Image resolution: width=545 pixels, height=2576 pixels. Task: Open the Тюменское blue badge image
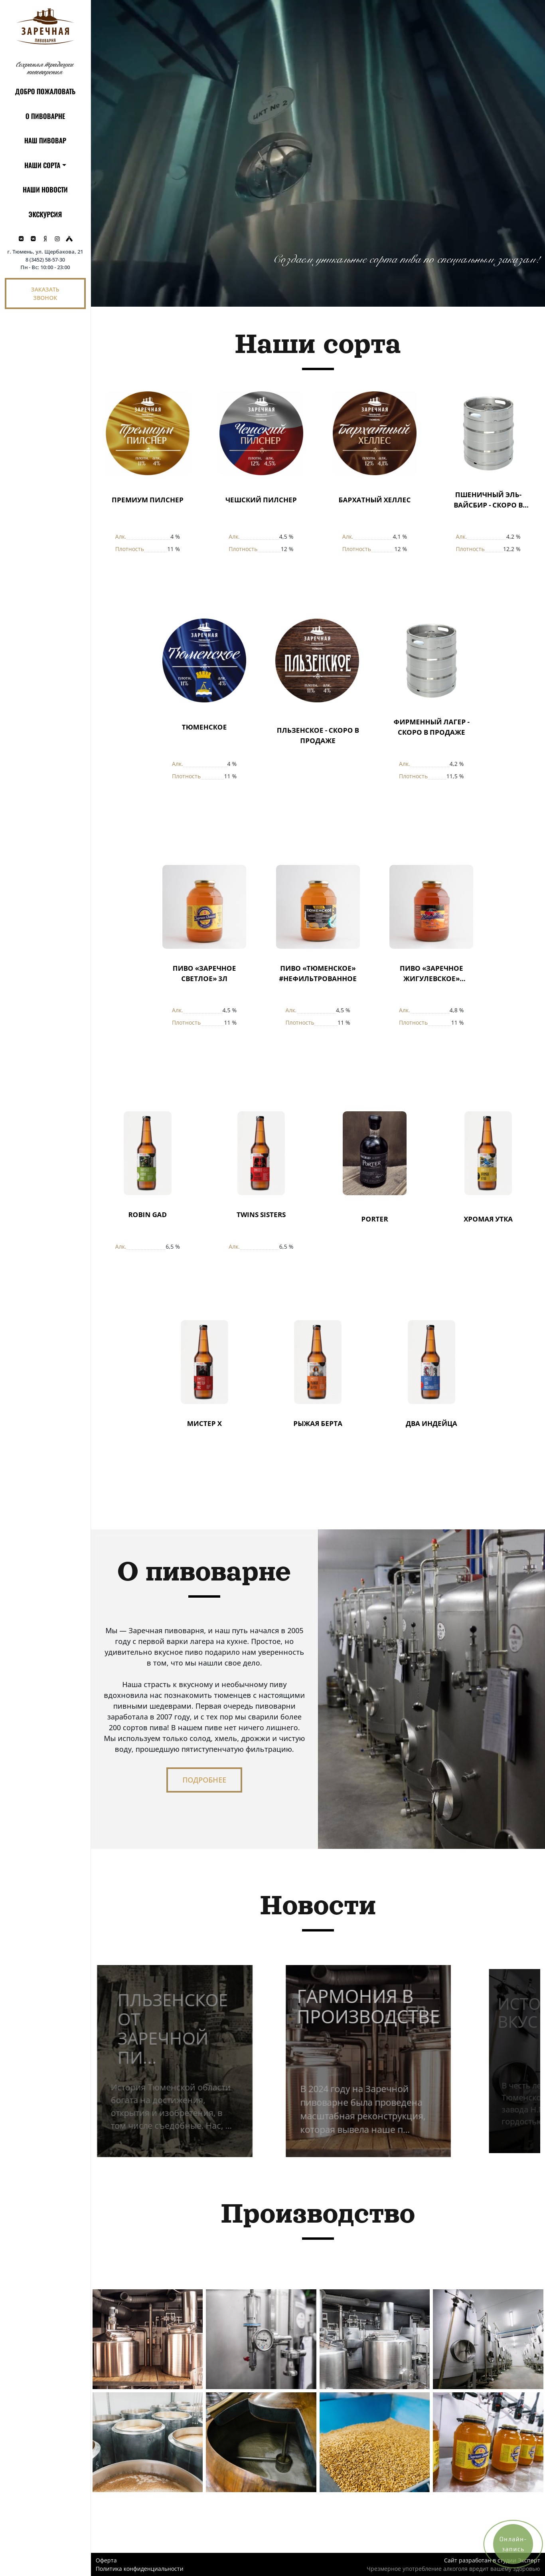tap(204, 660)
